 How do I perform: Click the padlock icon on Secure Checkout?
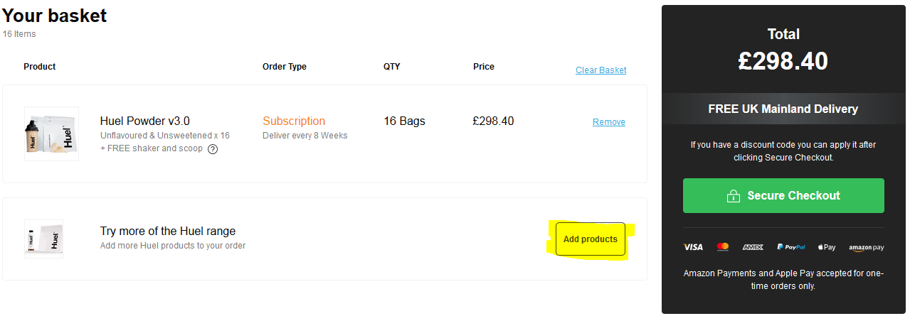point(733,196)
